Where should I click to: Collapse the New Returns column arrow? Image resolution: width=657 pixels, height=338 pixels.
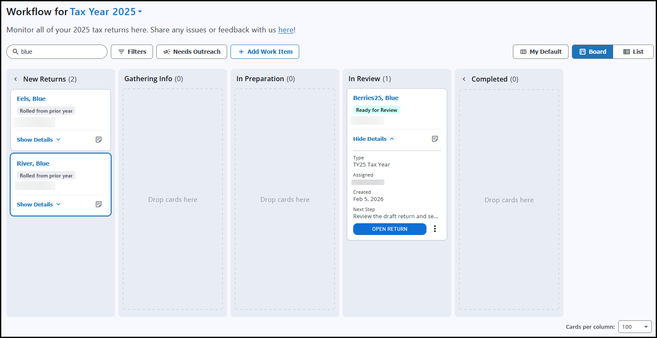[x=16, y=79]
